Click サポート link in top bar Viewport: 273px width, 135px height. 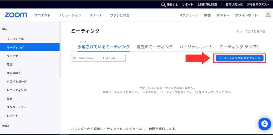[188, 5]
